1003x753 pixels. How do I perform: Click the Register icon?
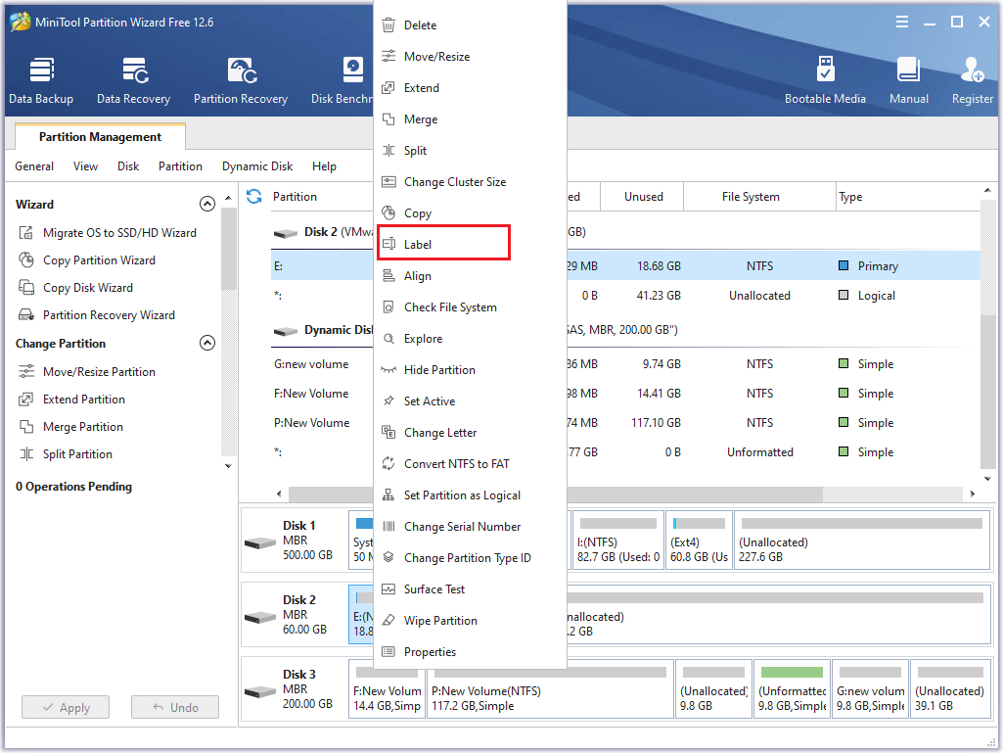click(x=972, y=78)
